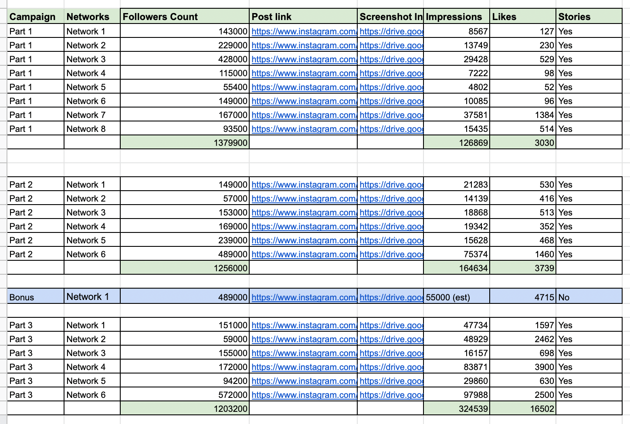The image size is (630, 424).
Task: Select the Stories column header cell
Action: point(589,17)
